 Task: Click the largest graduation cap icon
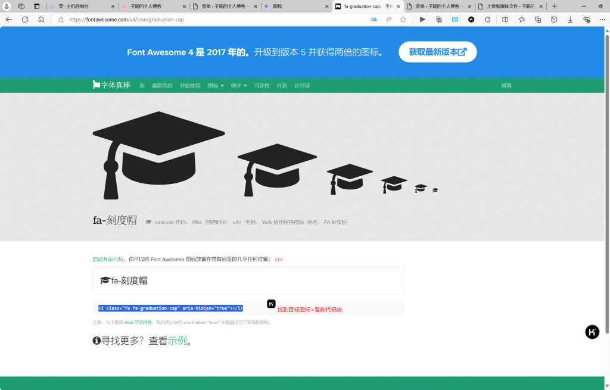click(158, 155)
